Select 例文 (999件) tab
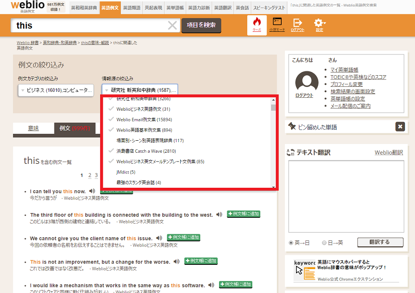The image size is (415, 293). 75,128
